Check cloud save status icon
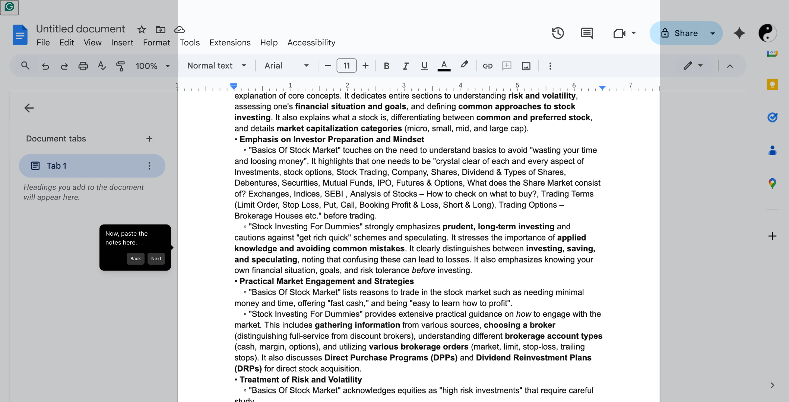The height and width of the screenshot is (402, 789). pyautogui.click(x=180, y=29)
